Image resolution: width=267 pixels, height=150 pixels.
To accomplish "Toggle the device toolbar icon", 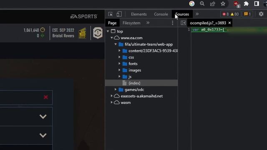I will [x=119, y=14].
